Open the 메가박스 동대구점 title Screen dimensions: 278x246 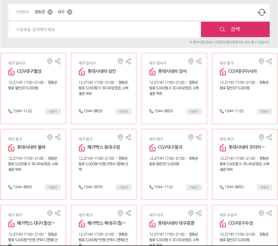104,147
